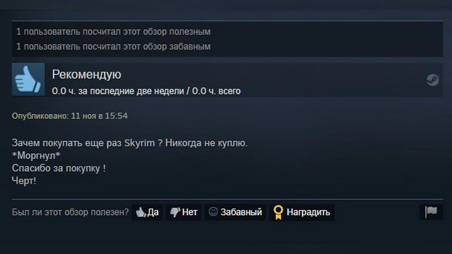The height and width of the screenshot is (254, 452).
Task: Click the thumbs-up icon beside Да
Action: [x=141, y=212]
